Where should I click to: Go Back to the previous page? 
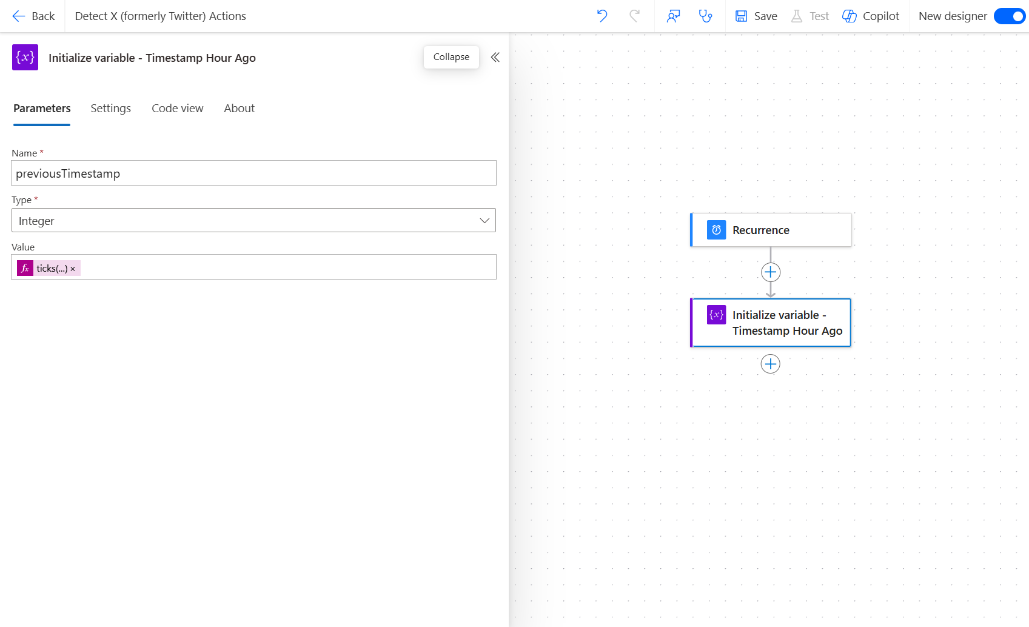33,16
